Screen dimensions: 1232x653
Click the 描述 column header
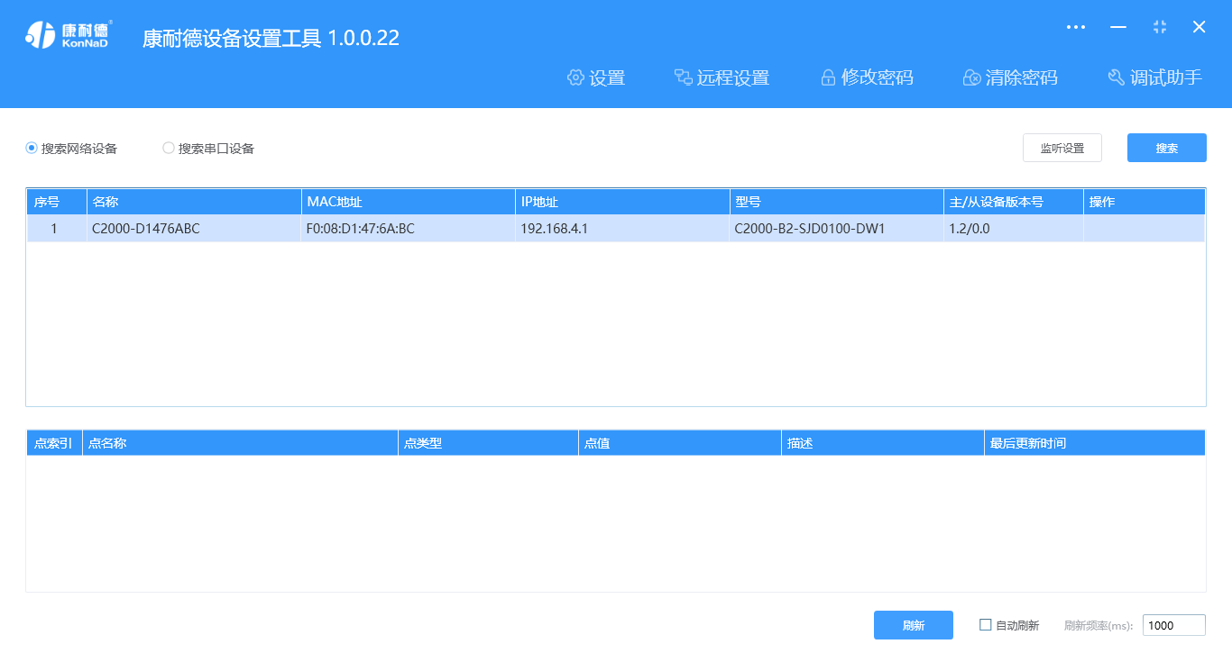pyautogui.click(x=883, y=443)
